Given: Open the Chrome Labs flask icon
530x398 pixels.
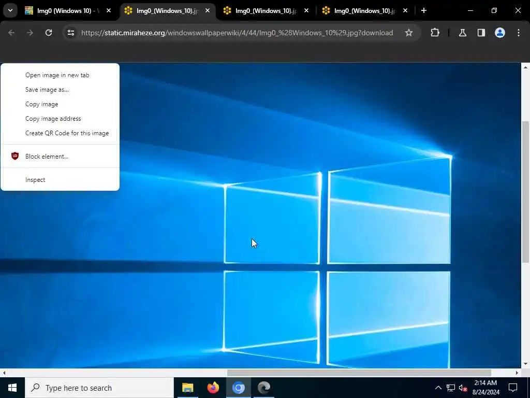Looking at the screenshot, I should [463, 33].
